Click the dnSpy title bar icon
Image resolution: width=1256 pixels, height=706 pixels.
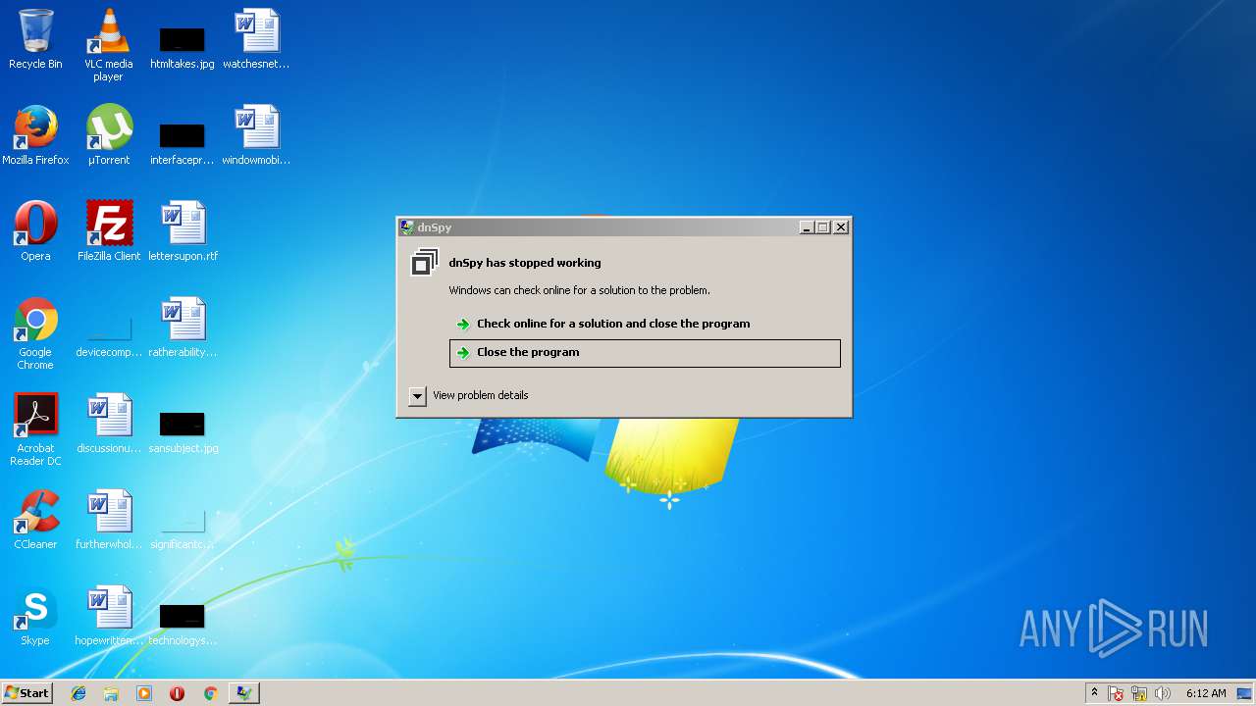pyautogui.click(x=407, y=227)
